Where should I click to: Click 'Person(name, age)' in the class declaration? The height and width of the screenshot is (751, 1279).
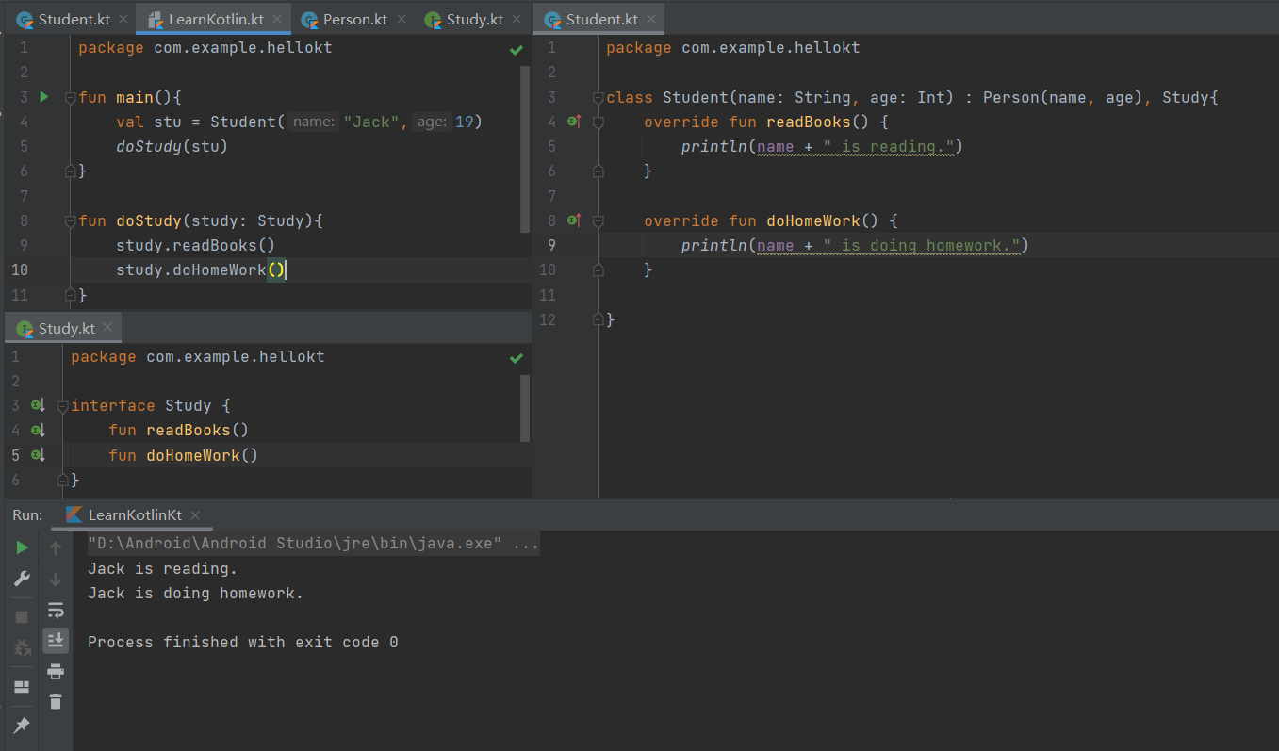pyautogui.click(x=1064, y=97)
